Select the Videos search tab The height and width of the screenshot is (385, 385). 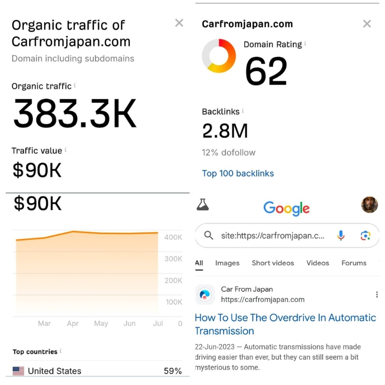click(x=317, y=263)
